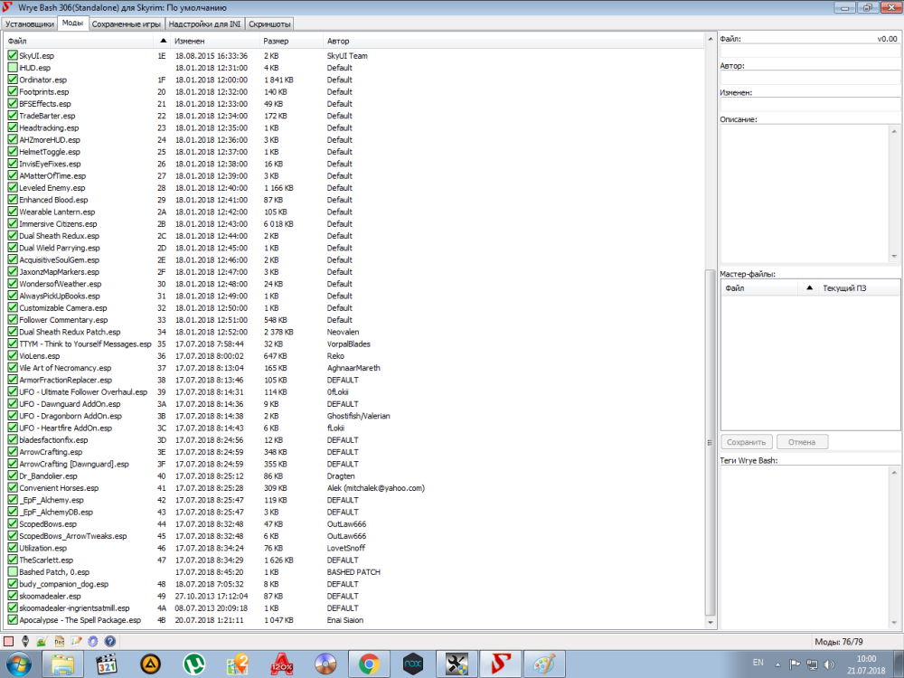Launch Media Player Classic 321 from the taskbar
This screenshot has width=904, height=678.
coord(106,664)
